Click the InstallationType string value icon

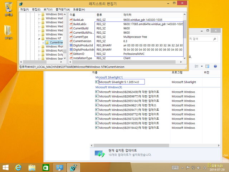71,58
